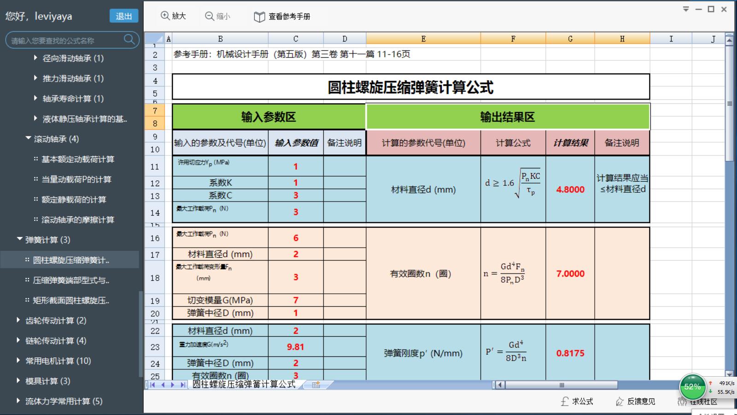The image size is (737, 415).
Task: Click 重力加速度 value 9.81 cell
Action: pyautogui.click(x=296, y=347)
